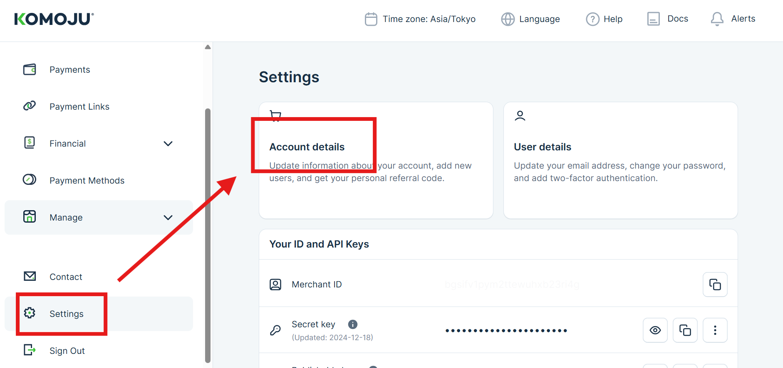Go to Payments in sidebar
The width and height of the screenshot is (783, 368).
pos(69,70)
